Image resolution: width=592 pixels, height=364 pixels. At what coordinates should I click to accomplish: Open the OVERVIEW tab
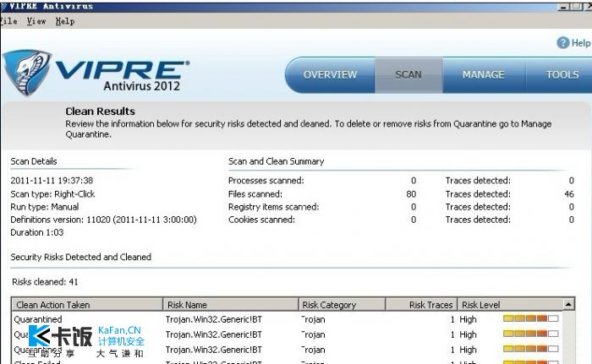(330, 74)
